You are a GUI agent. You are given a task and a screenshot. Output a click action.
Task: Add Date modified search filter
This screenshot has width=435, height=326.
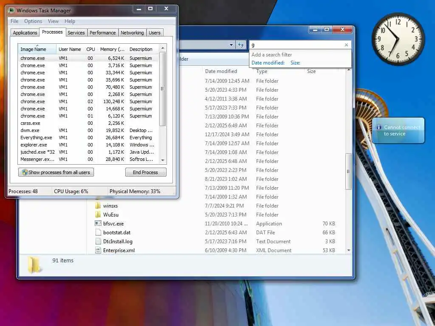268,63
